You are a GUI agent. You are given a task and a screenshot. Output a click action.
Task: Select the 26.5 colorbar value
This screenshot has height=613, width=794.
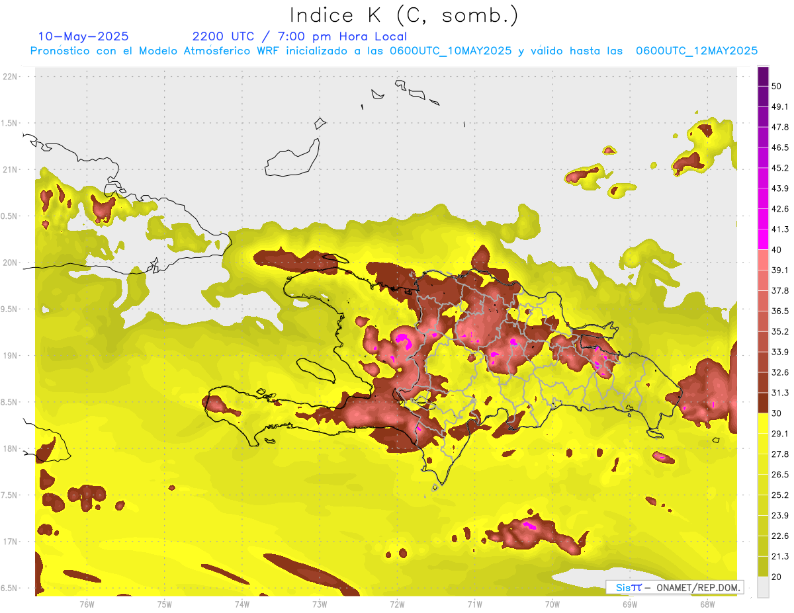click(780, 475)
